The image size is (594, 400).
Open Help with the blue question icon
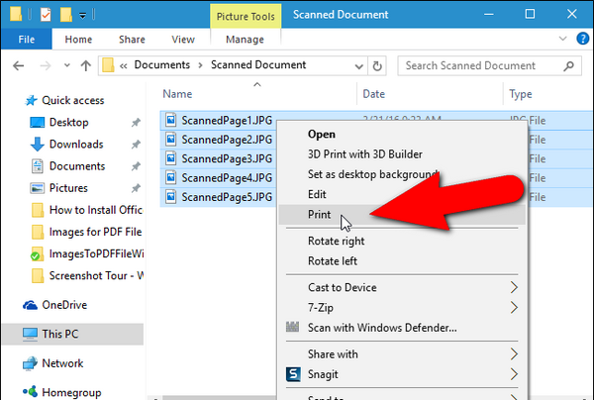tap(583, 39)
